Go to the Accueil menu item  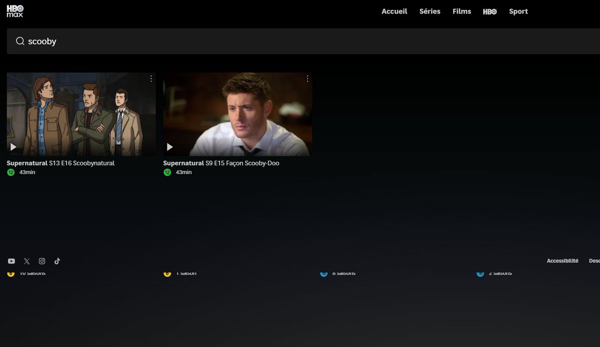click(x=394, y=11)
